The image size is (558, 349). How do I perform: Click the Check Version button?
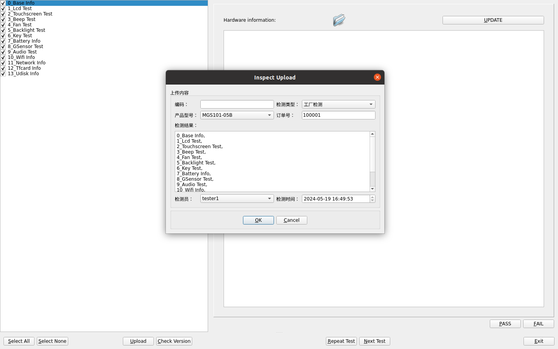pos(174,341)
